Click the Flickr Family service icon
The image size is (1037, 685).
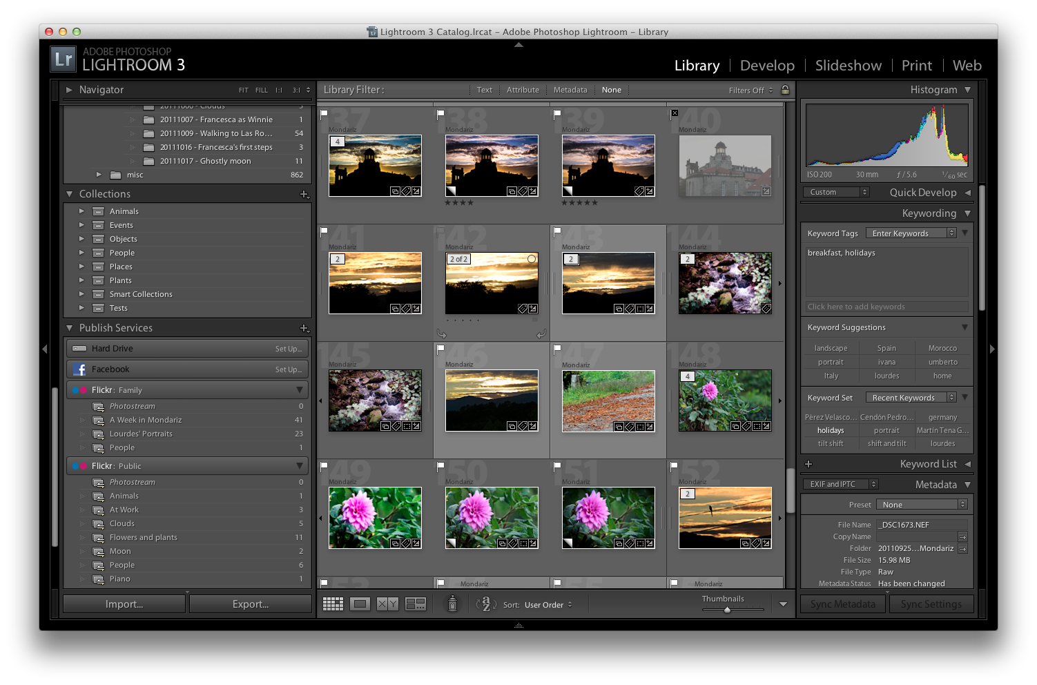pyautogui.click(x=79, y=390)
